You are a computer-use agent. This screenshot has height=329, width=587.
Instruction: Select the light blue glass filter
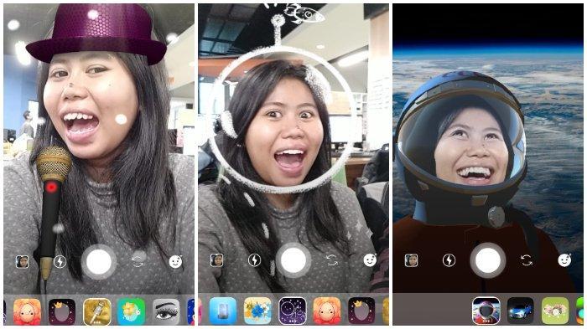(223, 311)
